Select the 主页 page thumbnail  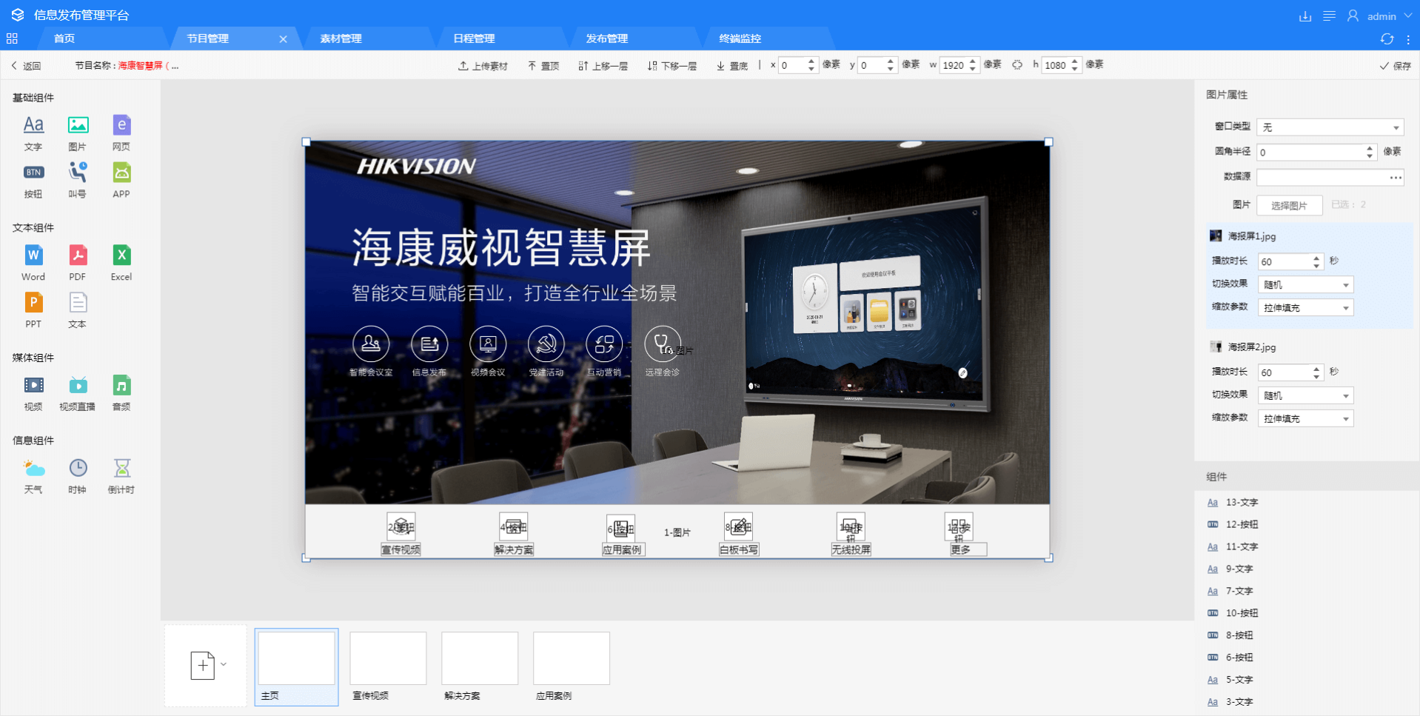tap(296, 666)
